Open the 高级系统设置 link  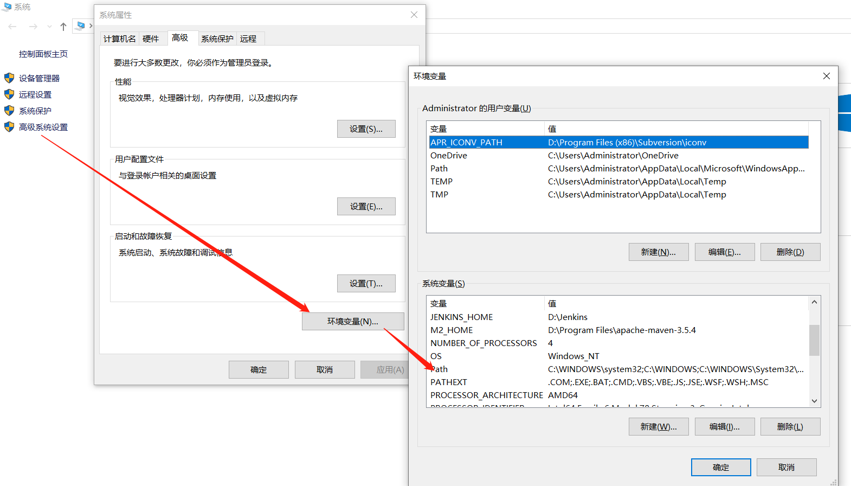(43, 127)
